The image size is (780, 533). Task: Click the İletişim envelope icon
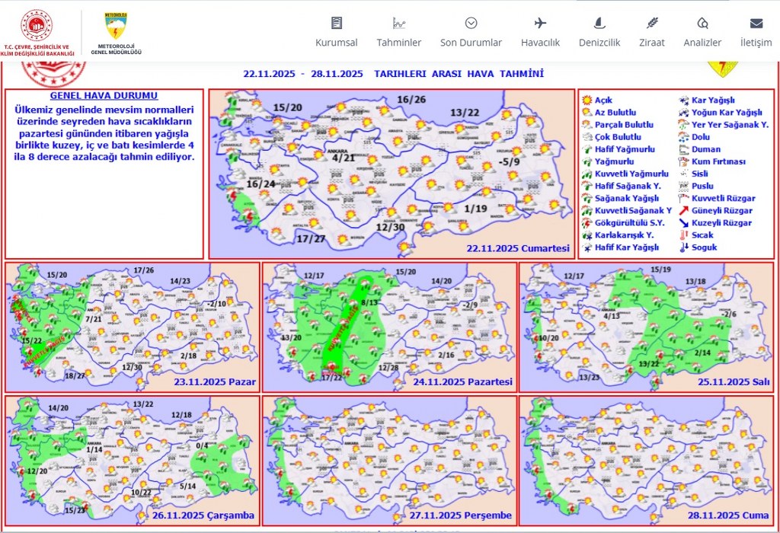click(x=756, y=23)
